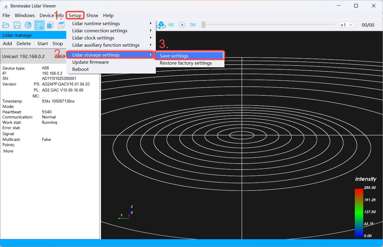
Task: Click the rotating 3D cube icon
Action: (162, 25)
